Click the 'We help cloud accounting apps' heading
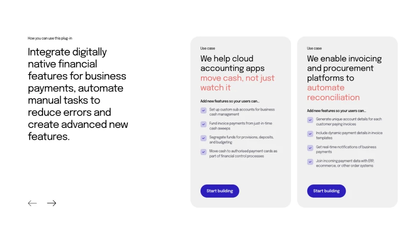402x227 pixels. point(233,63)
